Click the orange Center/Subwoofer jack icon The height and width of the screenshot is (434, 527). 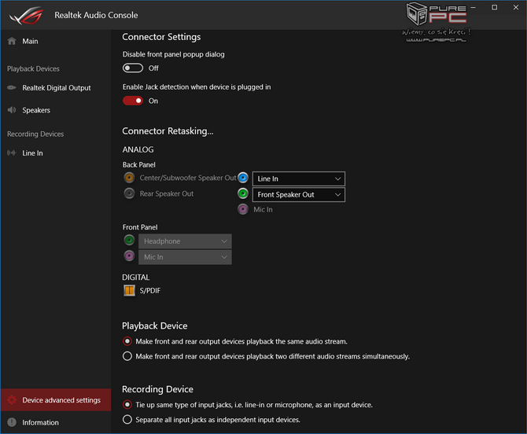coord(130,178)
